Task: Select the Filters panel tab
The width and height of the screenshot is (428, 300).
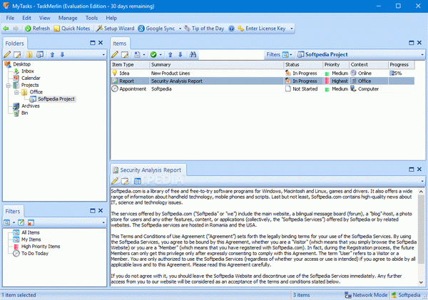Action: (x=13, y=212)
